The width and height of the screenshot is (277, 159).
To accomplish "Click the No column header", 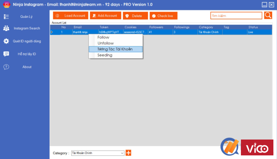I will click(63, 27).
